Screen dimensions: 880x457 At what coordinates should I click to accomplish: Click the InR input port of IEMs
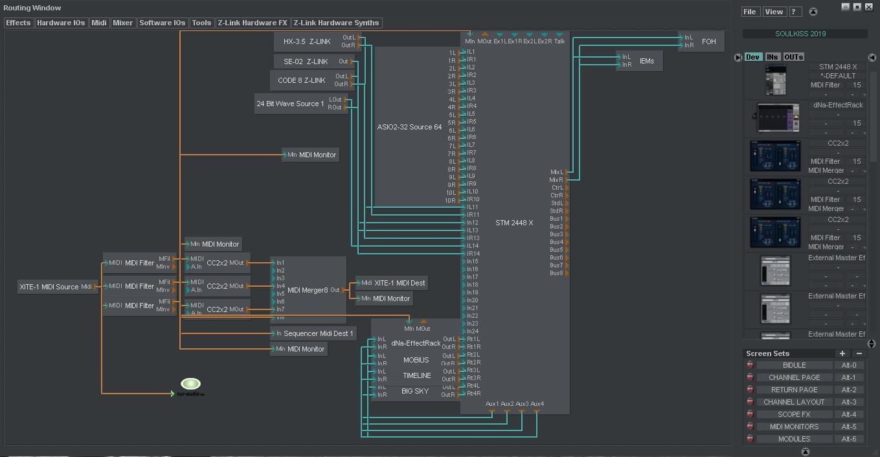pos(619,65)
